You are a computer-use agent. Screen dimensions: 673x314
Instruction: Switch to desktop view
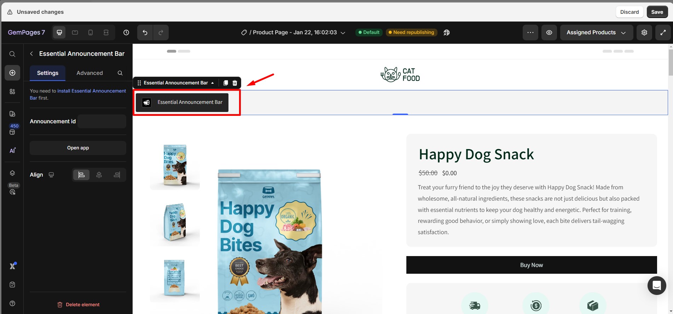(x=59, y=32)
